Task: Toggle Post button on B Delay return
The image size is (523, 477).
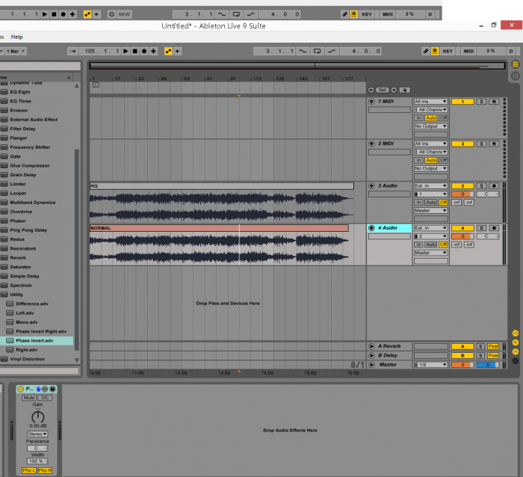Action: point(493,355)
